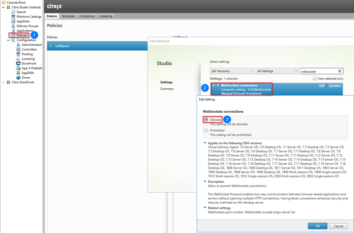Select the Prohibited radio button
This screenshot has height=233, width=354.
pyautogui.click(x=206, y=130)
